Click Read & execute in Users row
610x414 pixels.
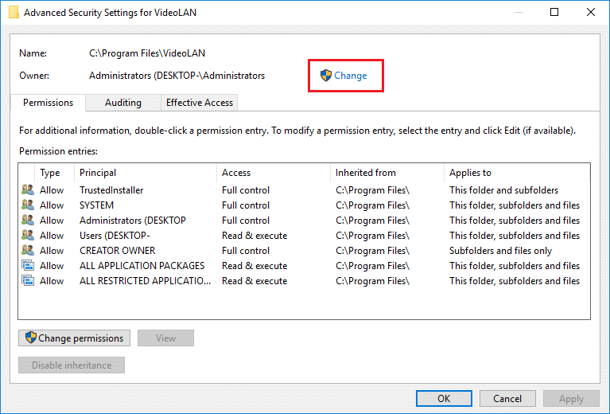[254, 236]
